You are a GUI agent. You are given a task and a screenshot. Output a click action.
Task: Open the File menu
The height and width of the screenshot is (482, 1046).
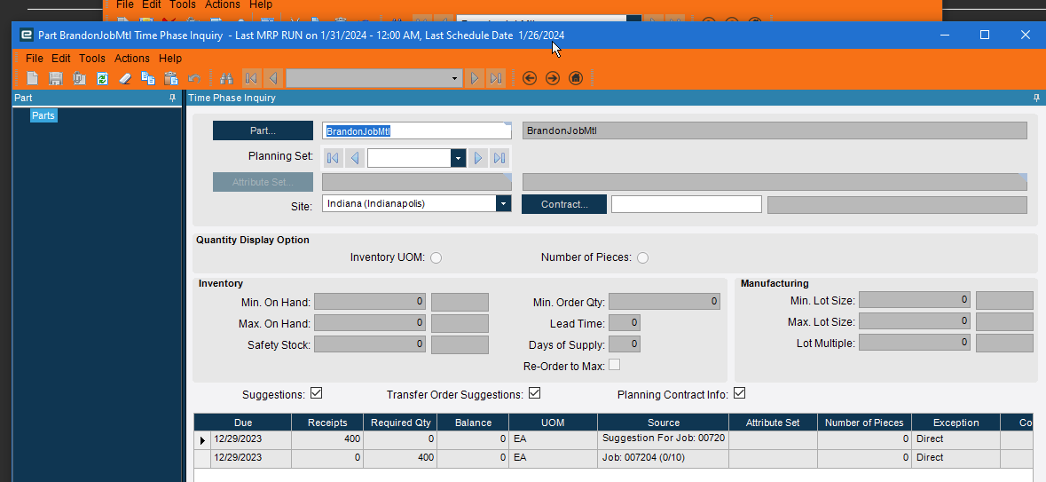click(x=34, y=58)
